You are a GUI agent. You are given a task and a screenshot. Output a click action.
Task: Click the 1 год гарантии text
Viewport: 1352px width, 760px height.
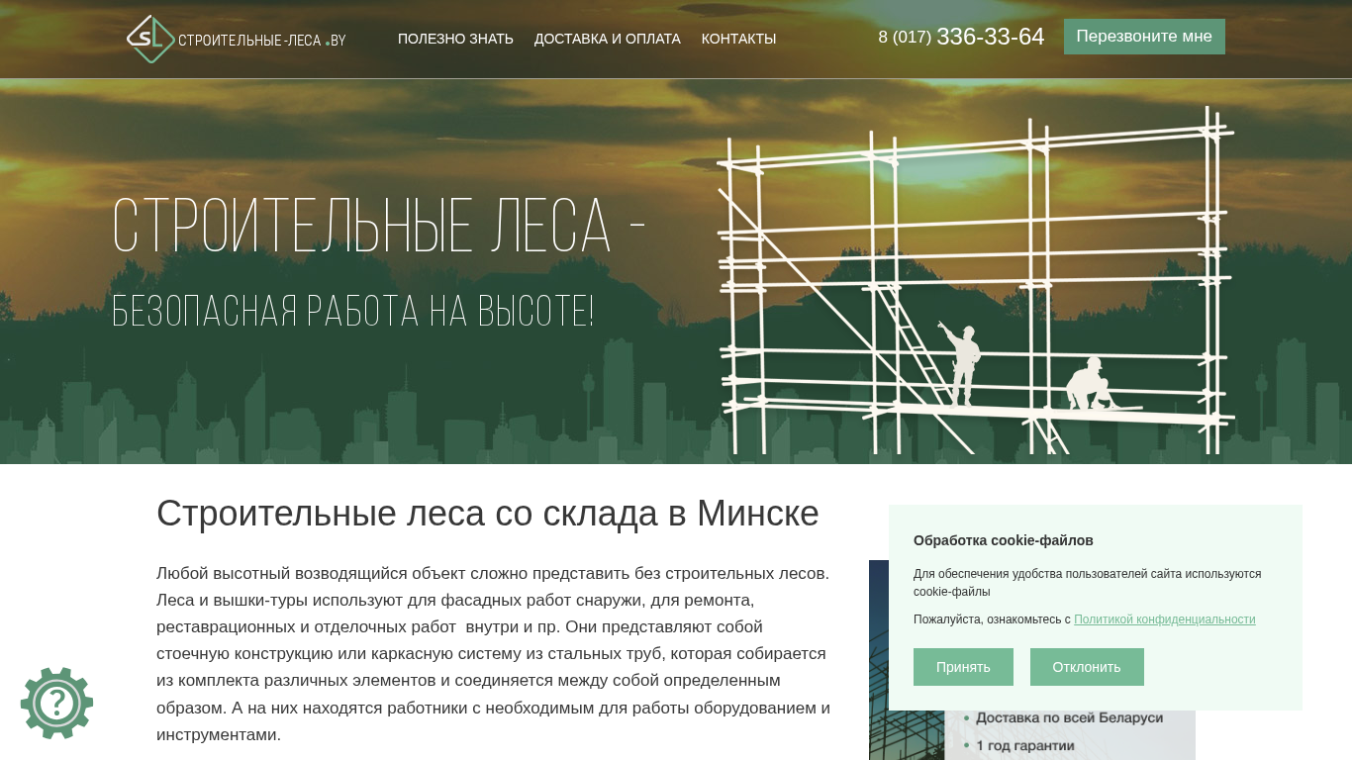pos(1025,745)
